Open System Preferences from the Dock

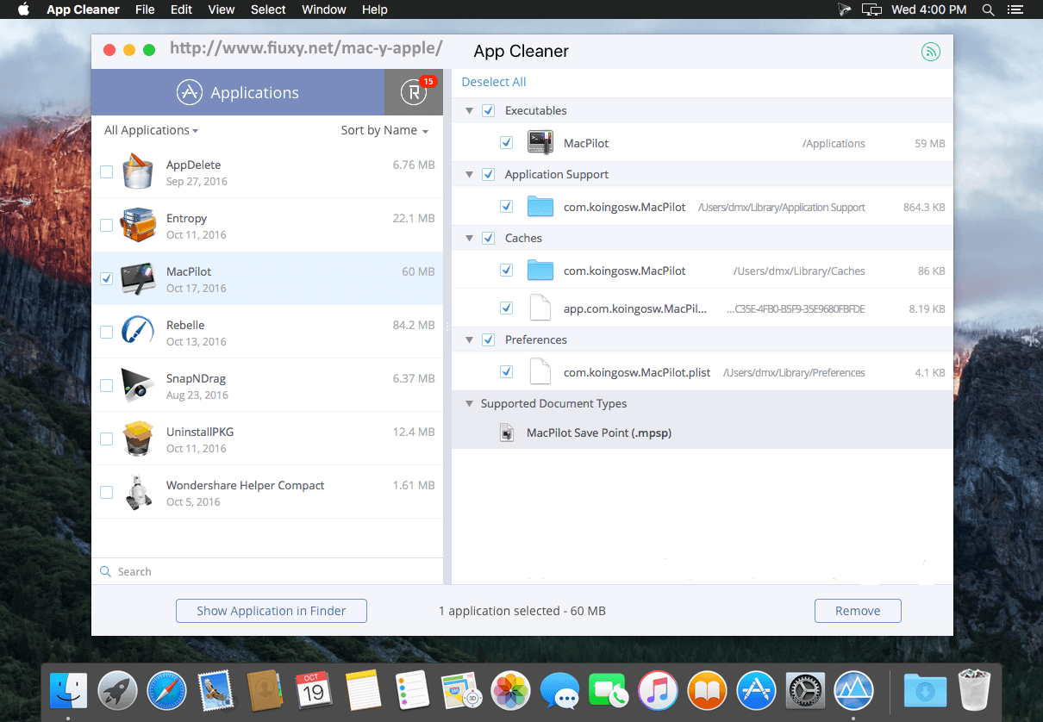point(805,689)
